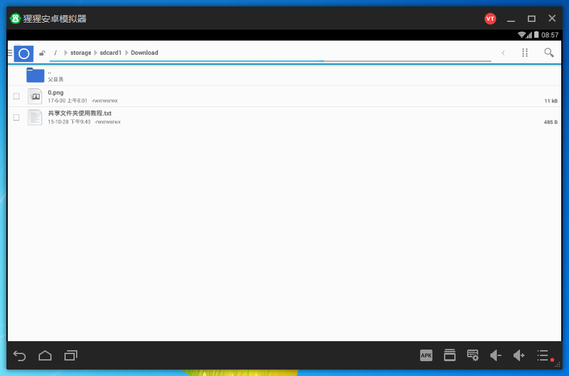Click the 485 B size value

pos(550,122)
